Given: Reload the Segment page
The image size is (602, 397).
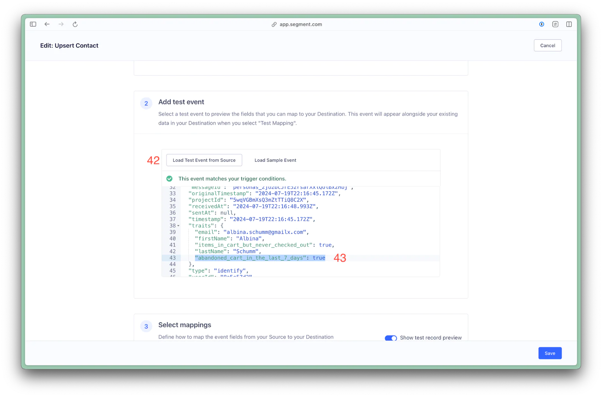Looking at the screenshot, I should coord(75,24).
